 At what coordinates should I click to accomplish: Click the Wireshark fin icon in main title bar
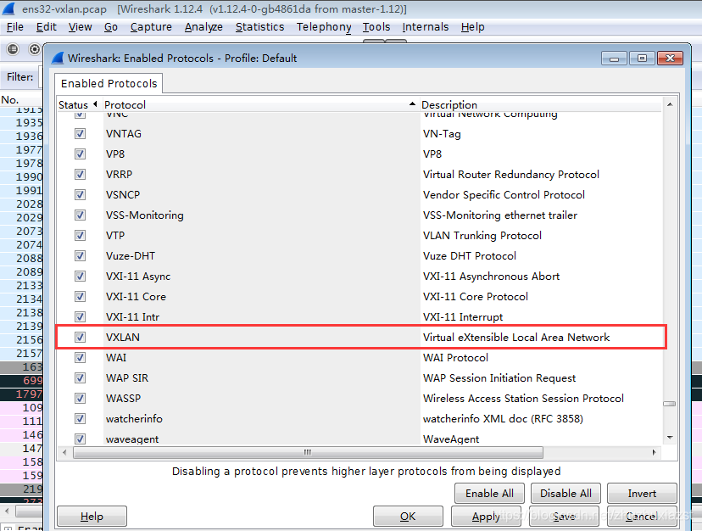point(9,8)
